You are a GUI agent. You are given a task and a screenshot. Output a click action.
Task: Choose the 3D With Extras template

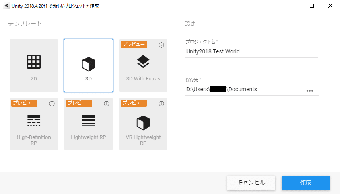point(143,65)
